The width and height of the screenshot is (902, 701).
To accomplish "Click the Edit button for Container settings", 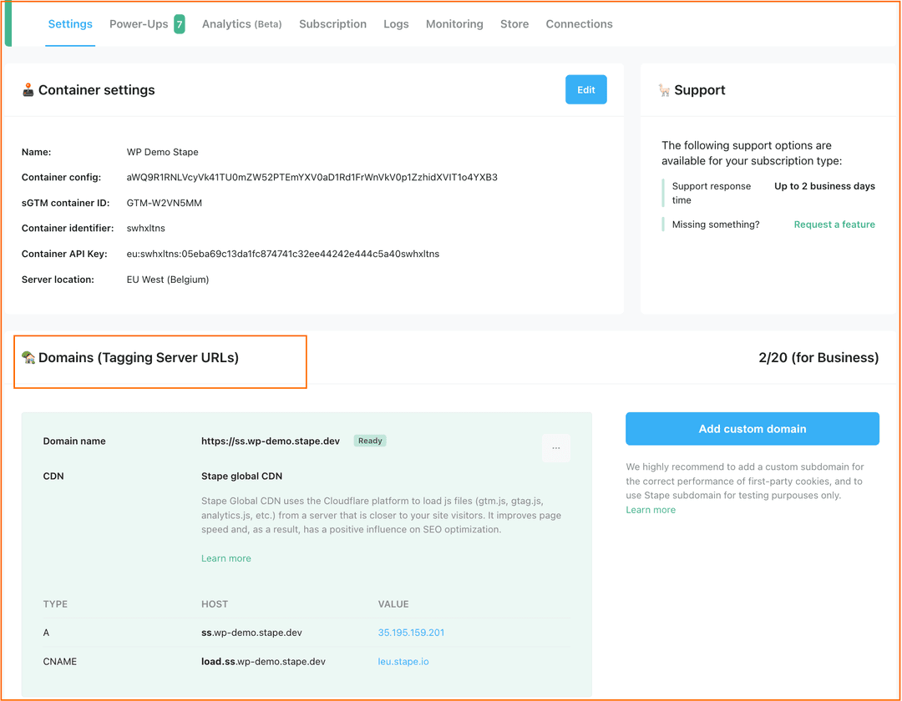I will pyautogui.click(x=585, y=88).
